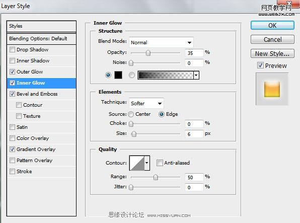Screen dimensions: 300x223
Task: Open the Gradient Overlay settings row
Action: click(41, 150)
